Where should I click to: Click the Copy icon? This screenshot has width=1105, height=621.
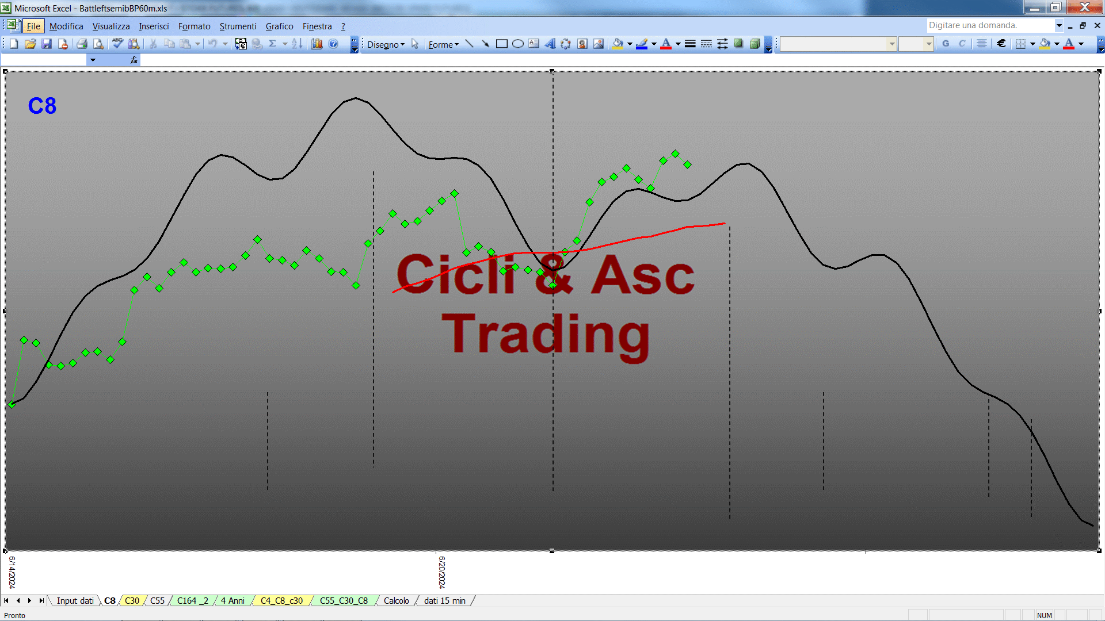169,44
